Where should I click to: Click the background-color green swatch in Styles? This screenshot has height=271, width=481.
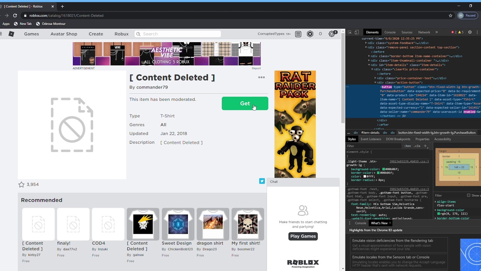[x=384, y=169]
